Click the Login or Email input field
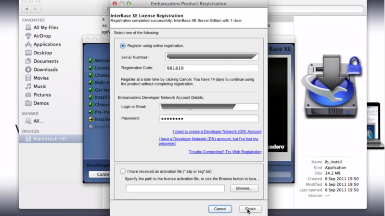 [209, 107]
